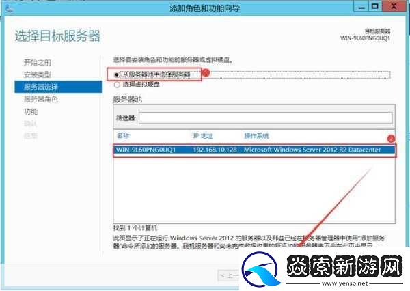Click IP address cell 192.168.10.128
Screen dimensions: 410x291
215,150
